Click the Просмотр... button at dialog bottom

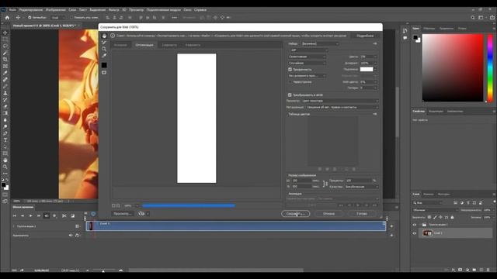click(x=123, y=214)
